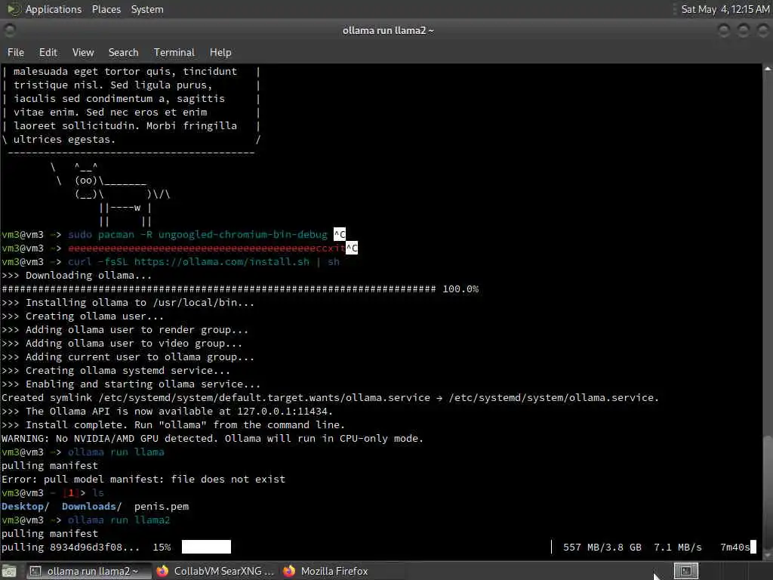Click the '7.1 MB/s' speed value
The image size is (773, 580).
(678, 547)
